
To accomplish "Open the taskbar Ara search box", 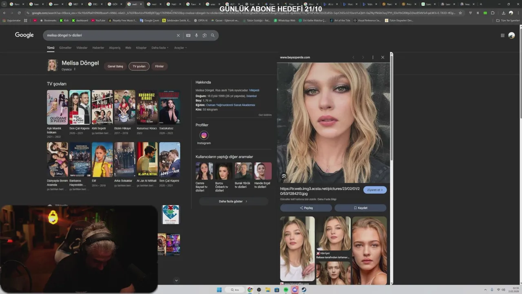I will click(235, 290).
